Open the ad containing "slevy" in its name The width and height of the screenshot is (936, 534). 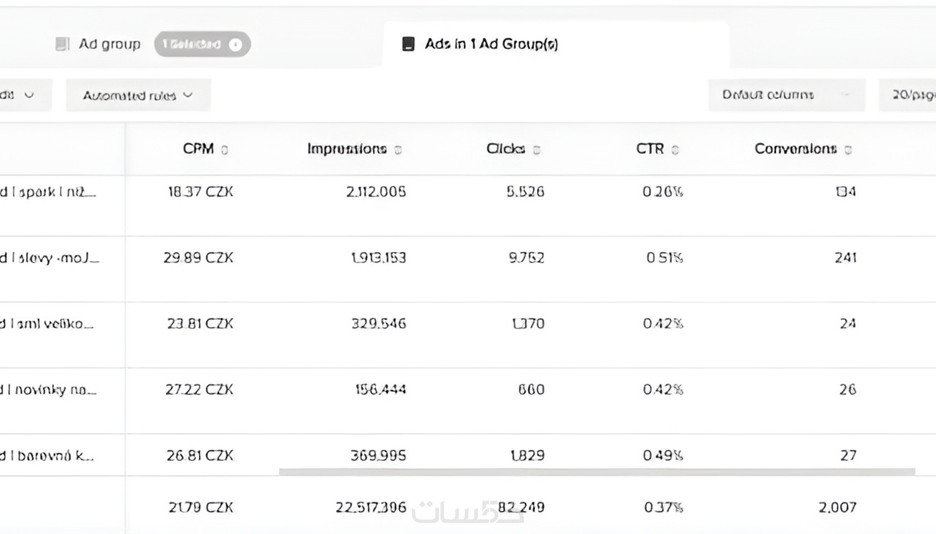pyautogui.click(x=51, y=258)
